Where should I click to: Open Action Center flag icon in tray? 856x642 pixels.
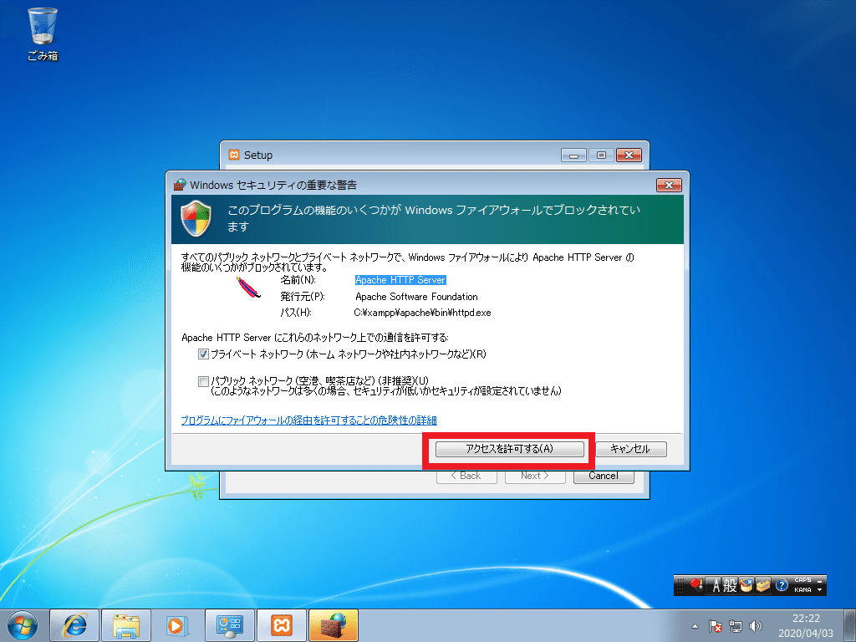click(x=716, y=627)
